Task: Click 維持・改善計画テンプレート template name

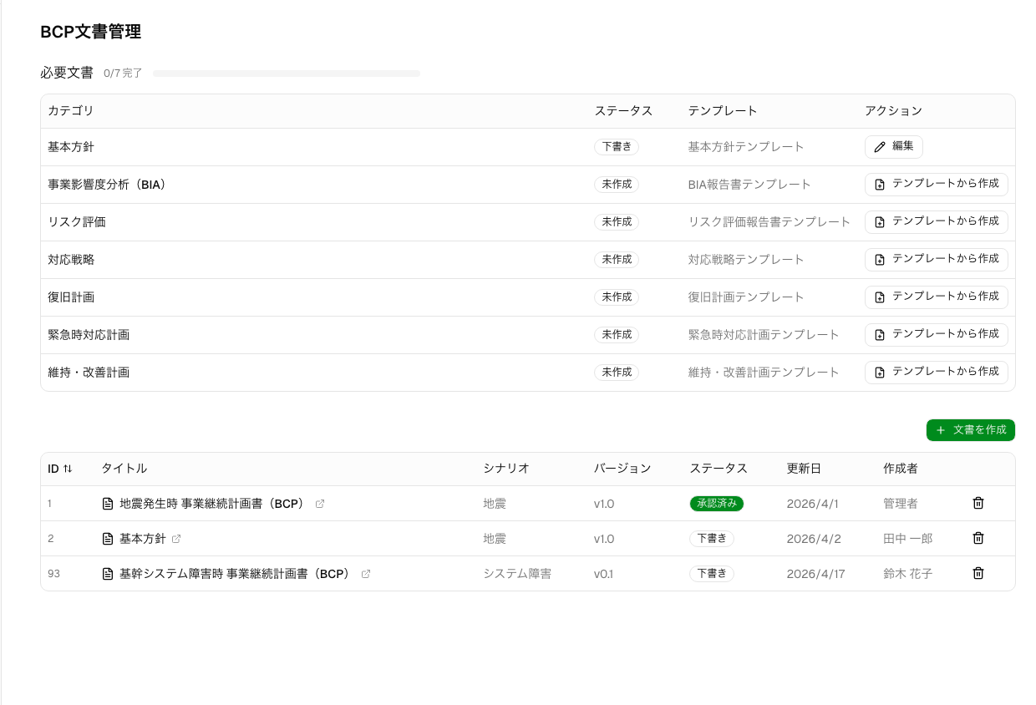Action: [764, 373]
